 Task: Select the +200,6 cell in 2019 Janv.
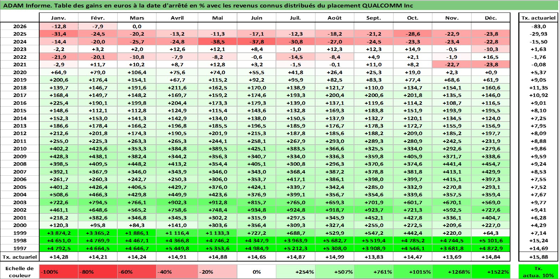click(58, 80)
